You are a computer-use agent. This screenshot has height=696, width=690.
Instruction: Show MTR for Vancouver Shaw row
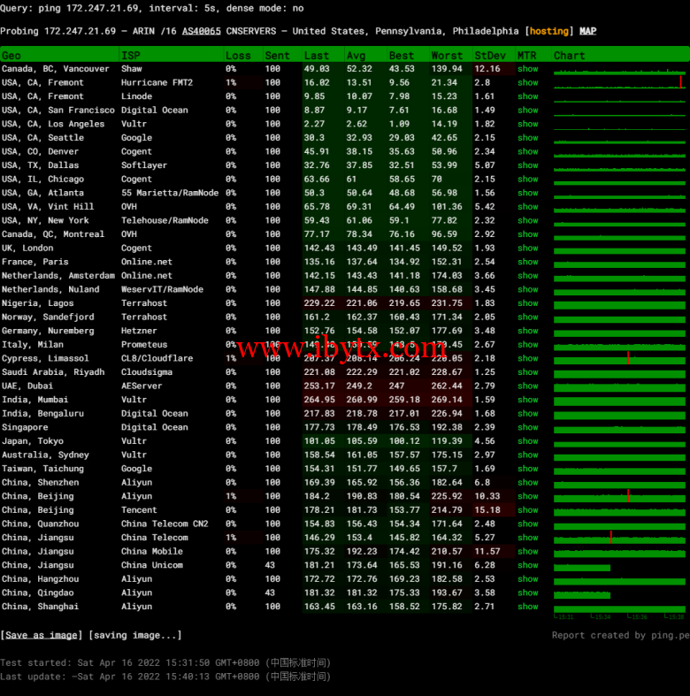528,69
